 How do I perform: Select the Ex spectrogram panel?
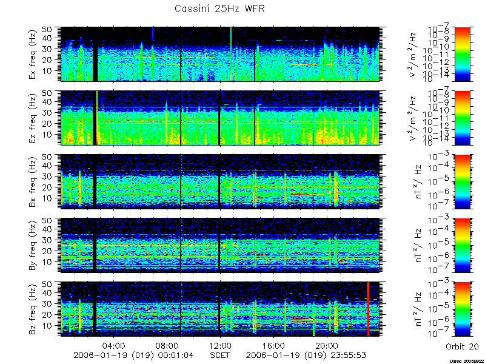coord(219,54)
